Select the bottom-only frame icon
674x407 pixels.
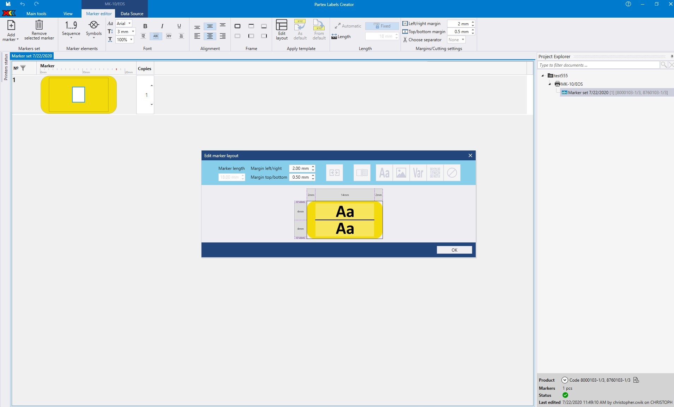click(x=264, y=26)
